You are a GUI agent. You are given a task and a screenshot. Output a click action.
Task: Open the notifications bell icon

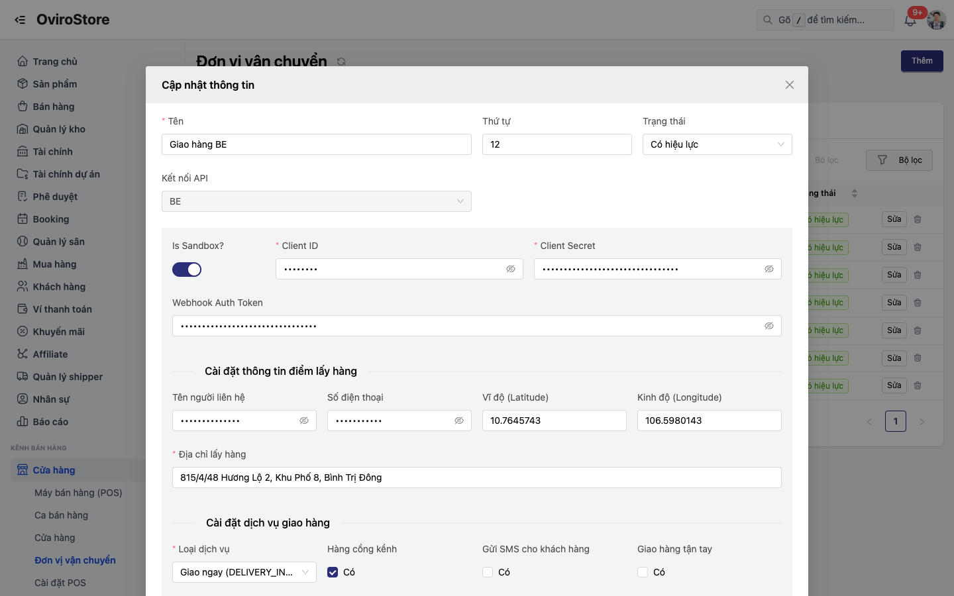click(x=910, y=21)
